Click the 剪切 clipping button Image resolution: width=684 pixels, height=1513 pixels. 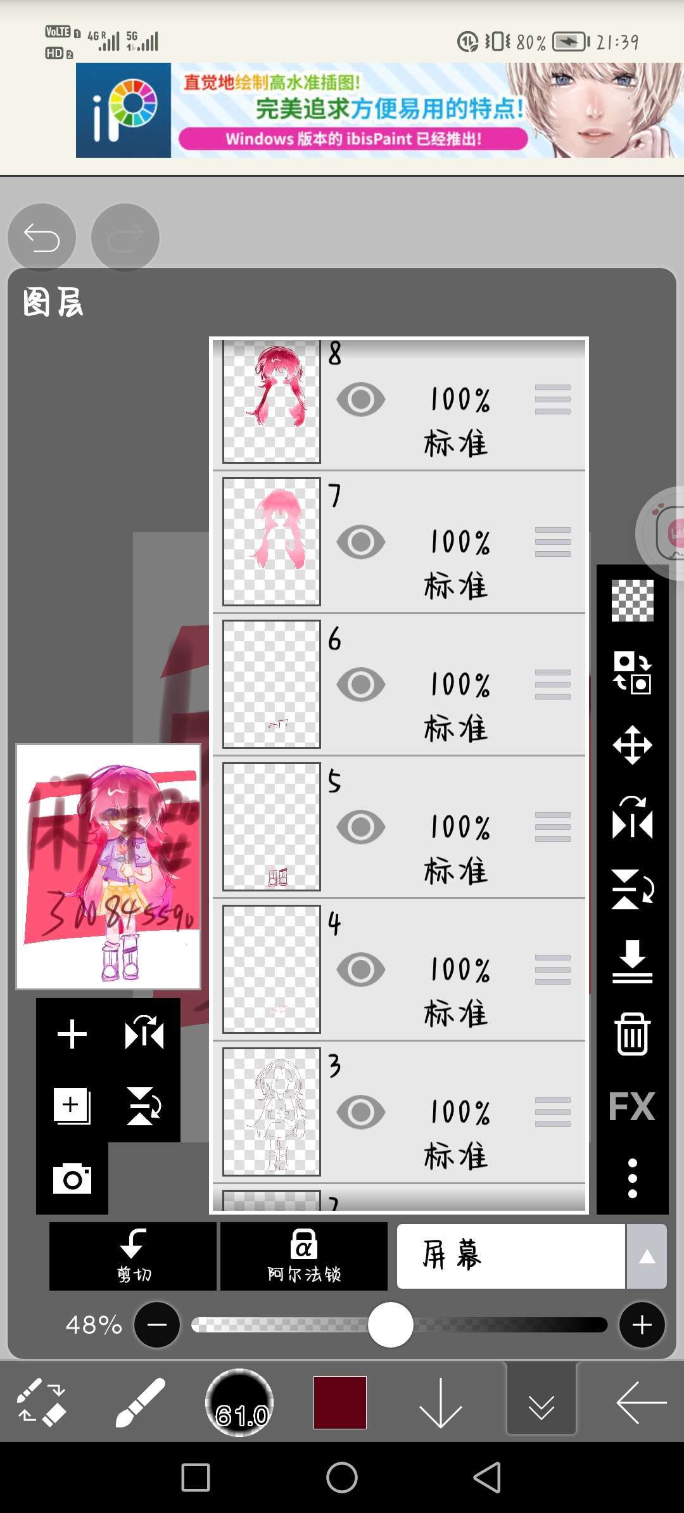[133, 1256]
